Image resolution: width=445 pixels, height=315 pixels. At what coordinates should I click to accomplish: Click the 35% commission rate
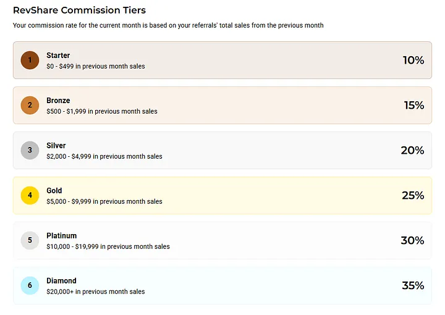[x=413, y=285]
